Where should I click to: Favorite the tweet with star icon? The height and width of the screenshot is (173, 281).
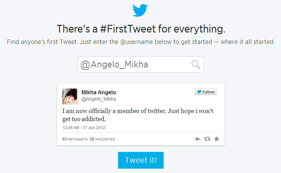217,139
